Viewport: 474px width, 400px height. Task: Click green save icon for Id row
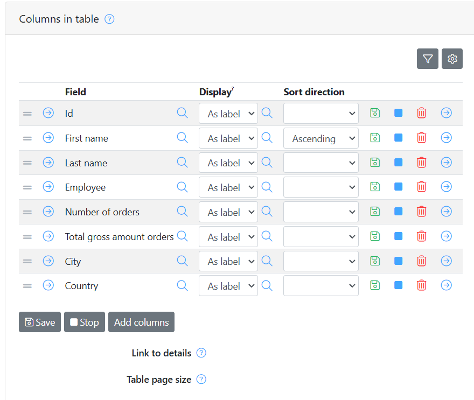375,113
